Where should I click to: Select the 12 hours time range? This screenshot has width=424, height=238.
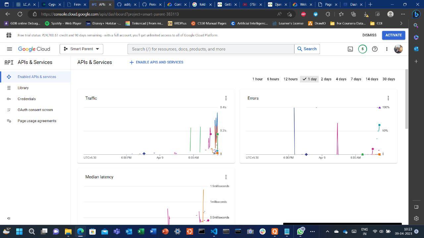pyautogui.click(x=291, y=79)
